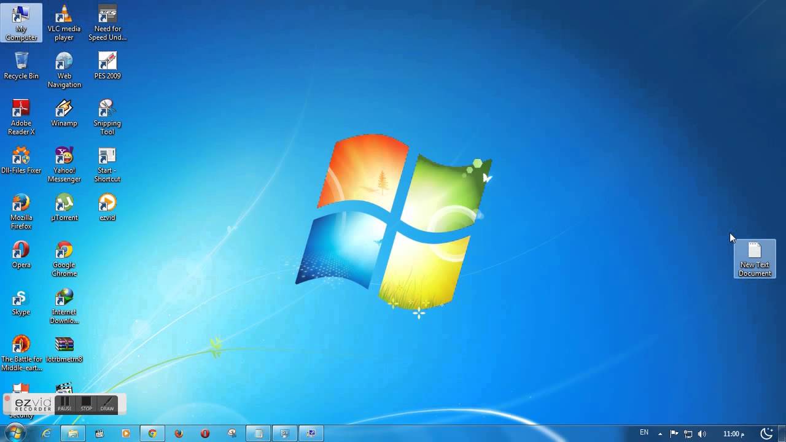This screenshot has height=442, width=786.
Task: Click the moon tray icon
Action: click(x=766, y=433)
